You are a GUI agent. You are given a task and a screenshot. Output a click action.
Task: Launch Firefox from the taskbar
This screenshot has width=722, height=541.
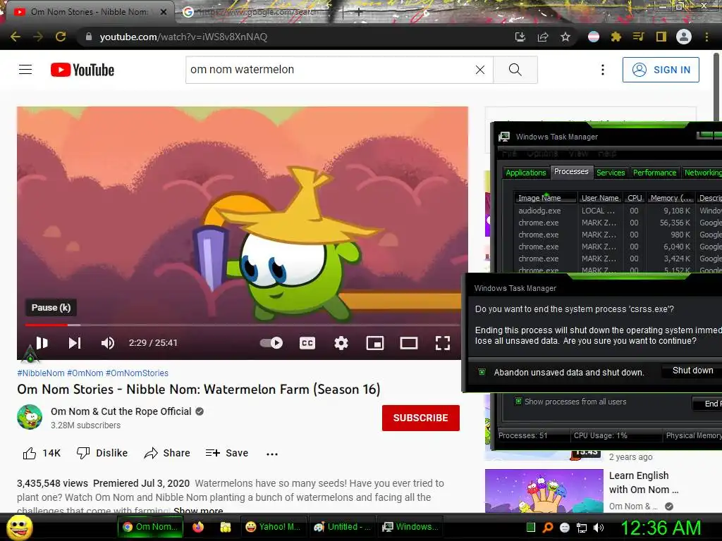click(x=198, y=527)
